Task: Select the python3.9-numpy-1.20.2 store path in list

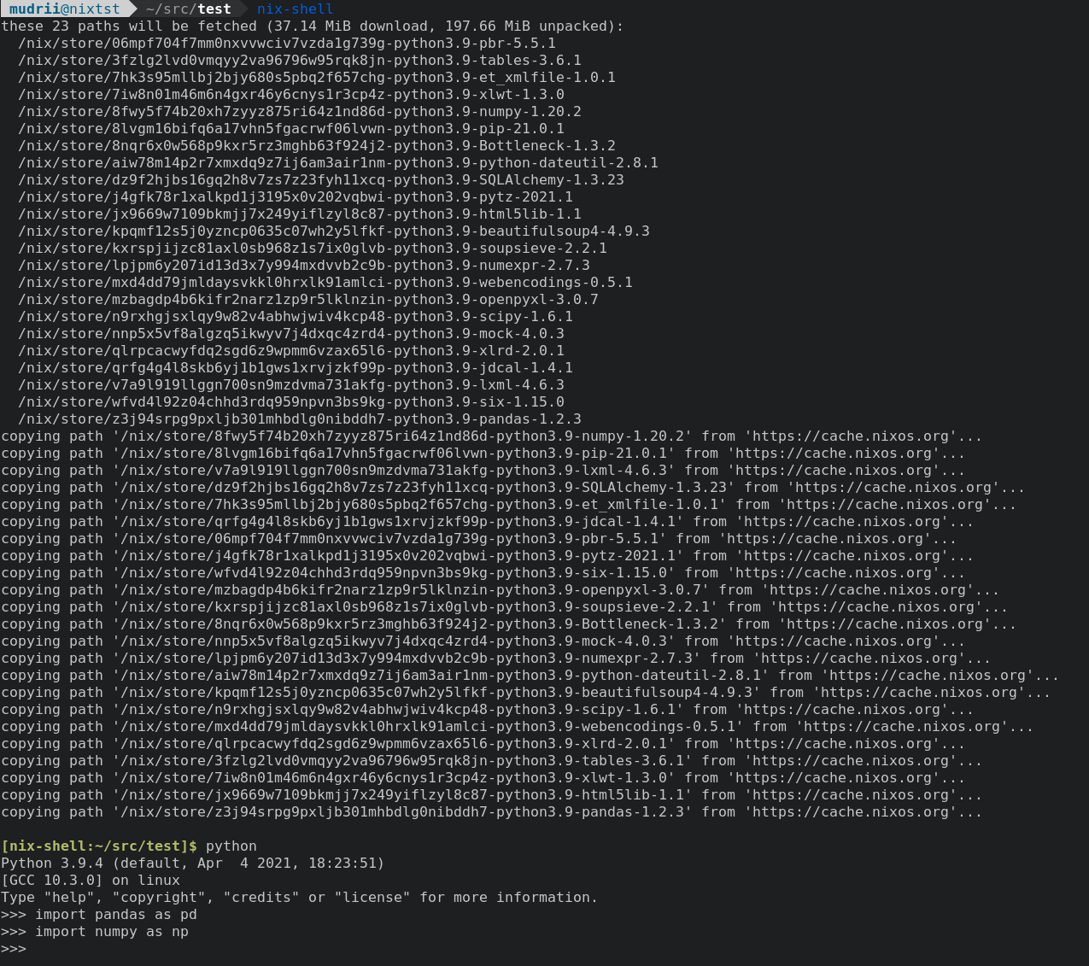Action: coord(300,111)
